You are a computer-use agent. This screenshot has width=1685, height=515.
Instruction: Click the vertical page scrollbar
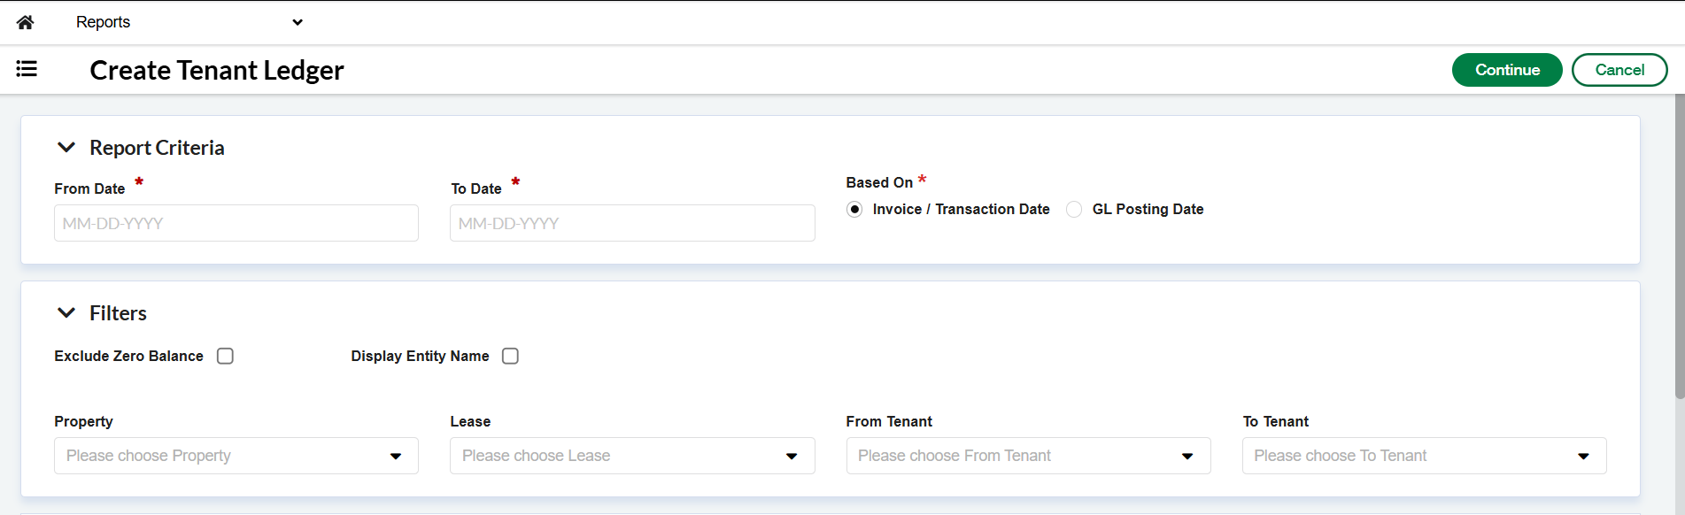(1679, 248)
